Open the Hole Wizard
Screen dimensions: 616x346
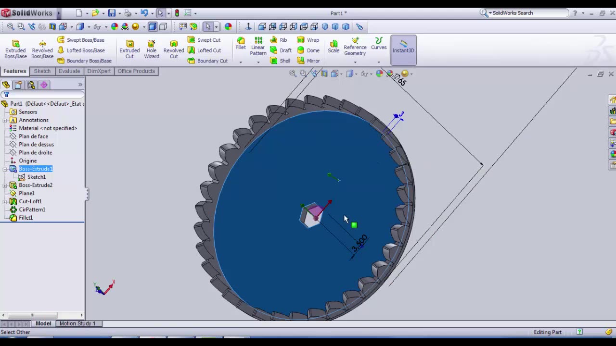coord(152,49)
